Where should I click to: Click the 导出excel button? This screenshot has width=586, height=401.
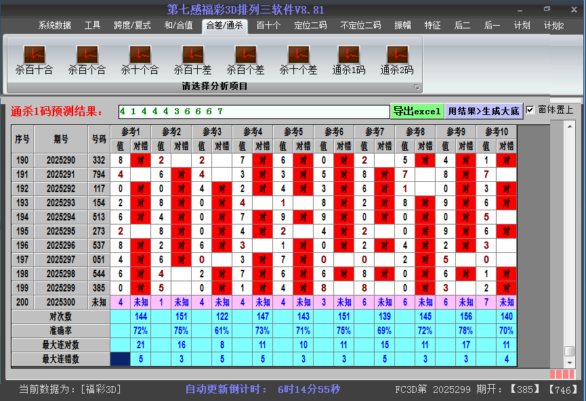point(417,111)
